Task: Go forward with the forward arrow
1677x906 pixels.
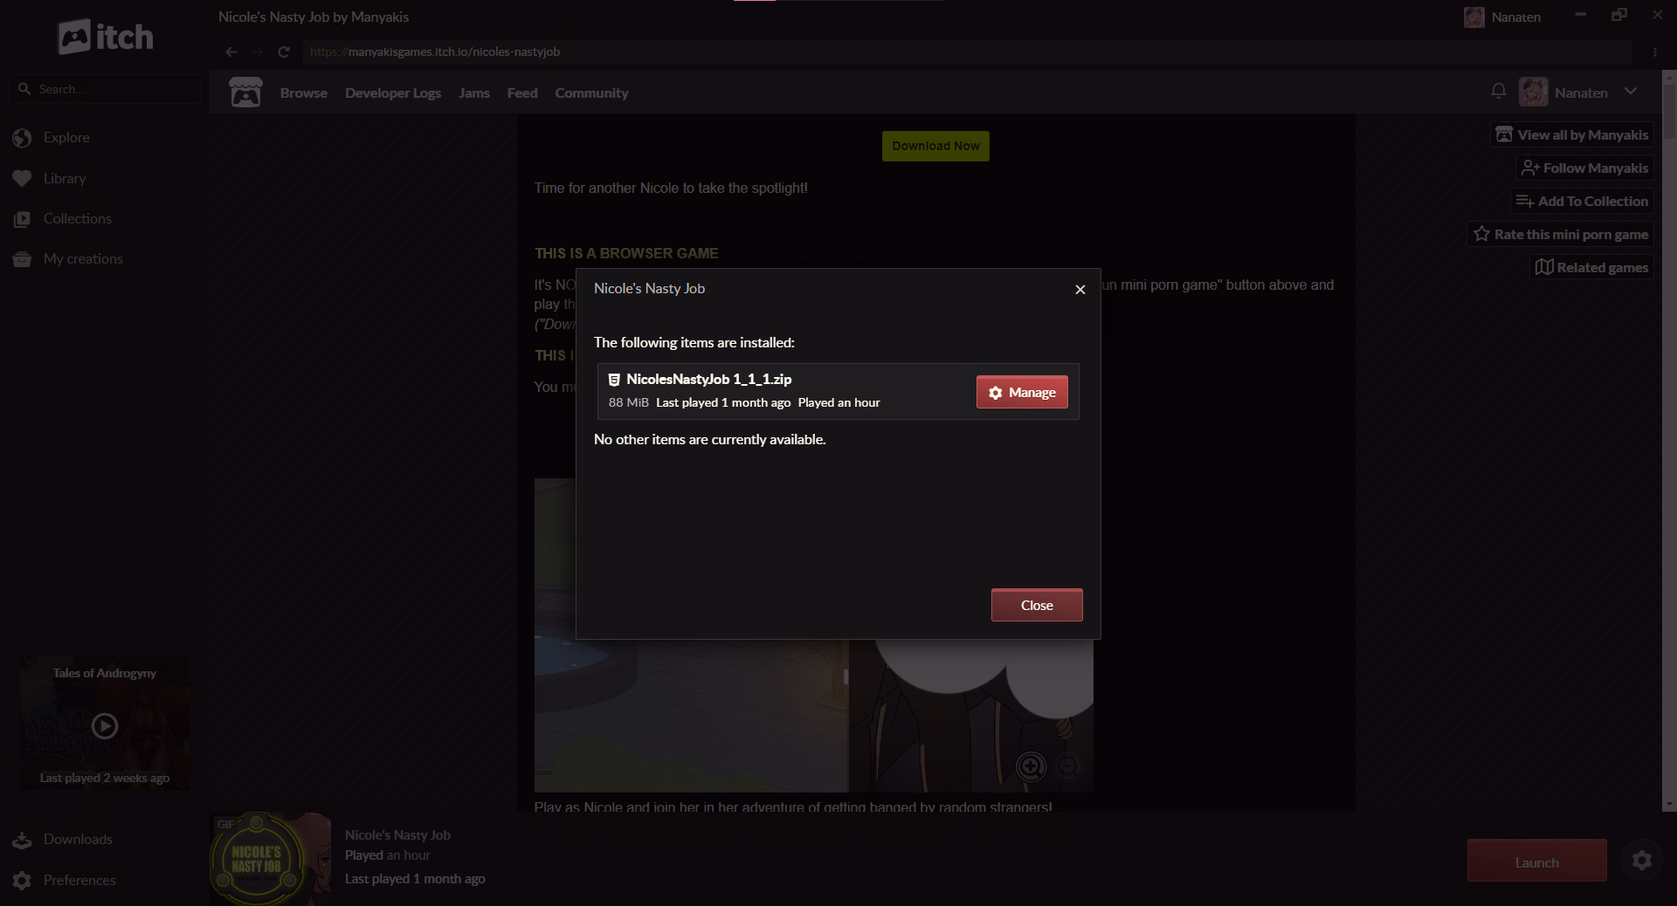Action: (x=257, y=51)
